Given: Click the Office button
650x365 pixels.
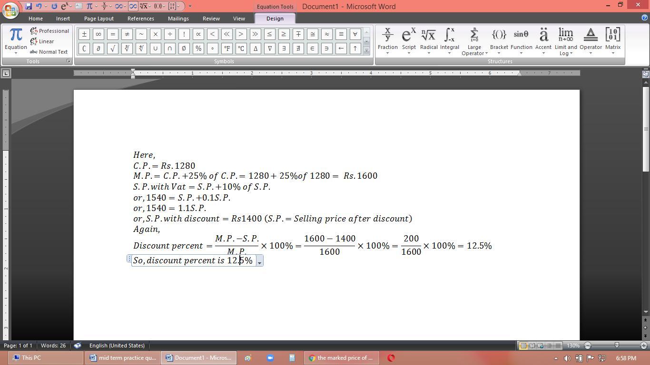Looking at the screenshot, I should pos(10,10).
